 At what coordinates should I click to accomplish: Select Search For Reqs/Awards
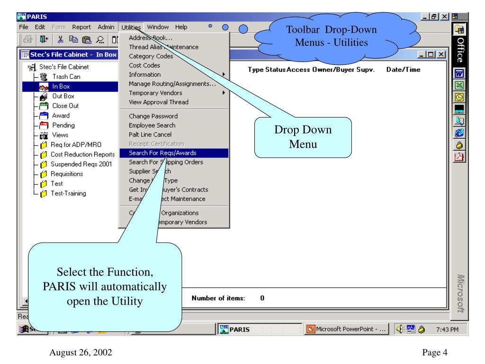(x=174, y=153)
